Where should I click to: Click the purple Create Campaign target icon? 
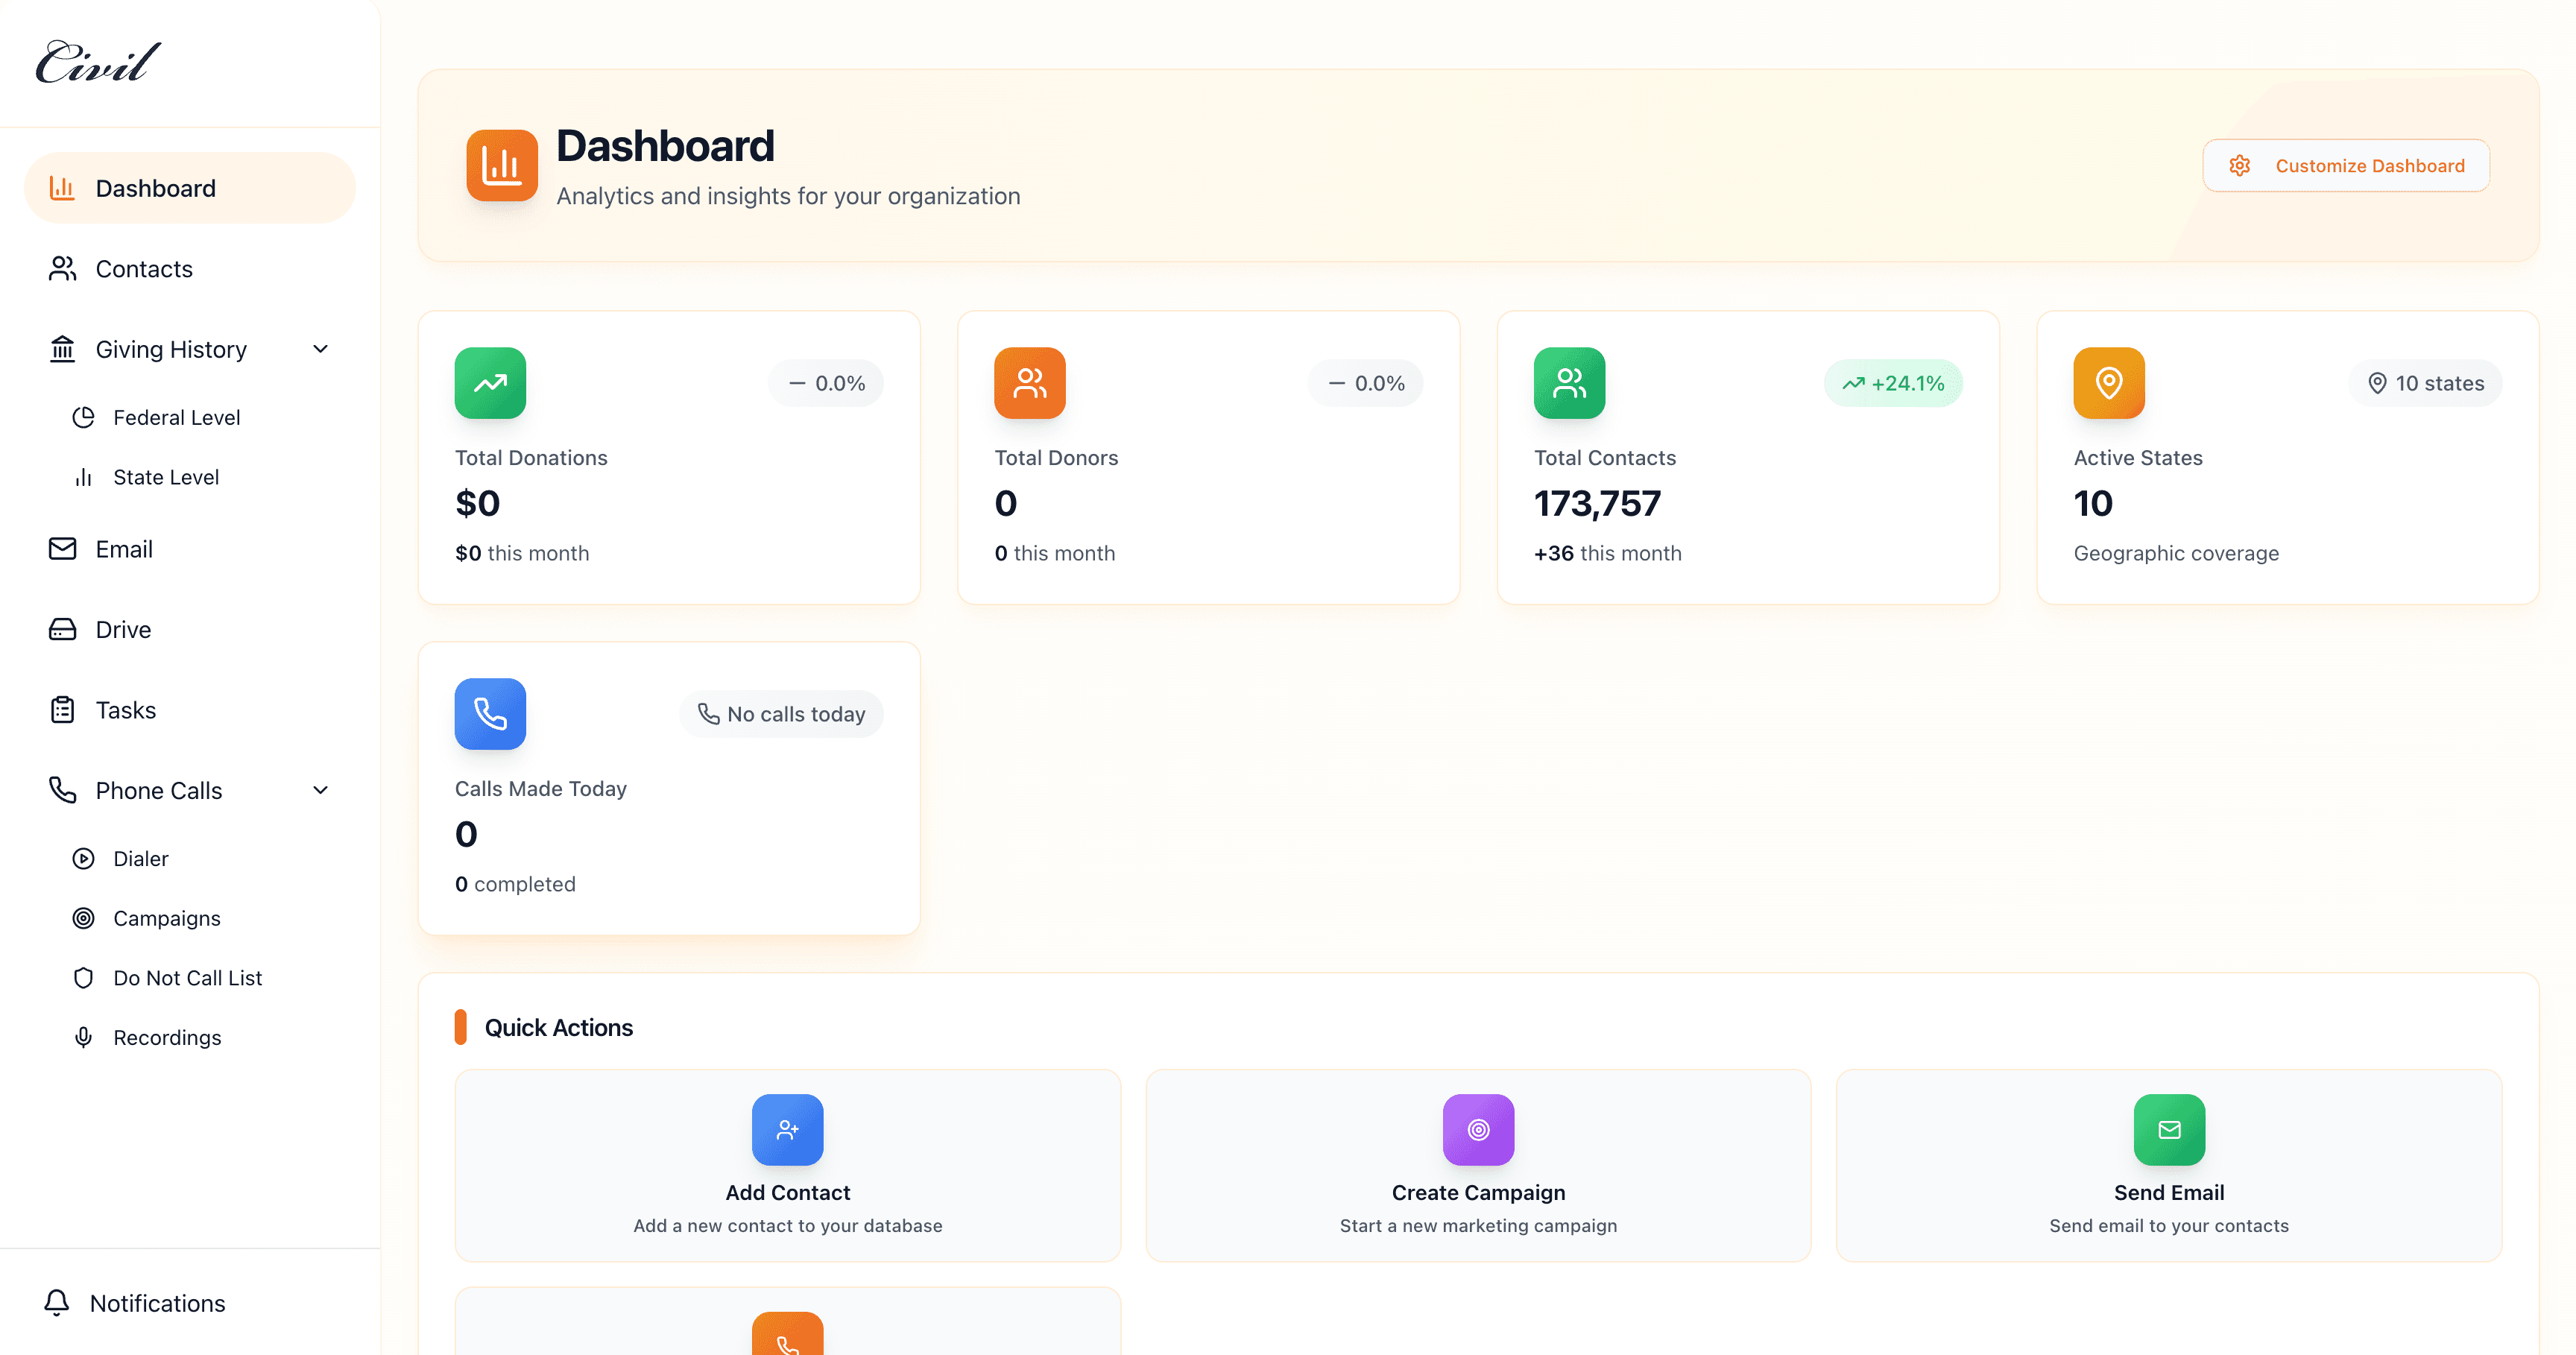(x=1478, y=1130)
